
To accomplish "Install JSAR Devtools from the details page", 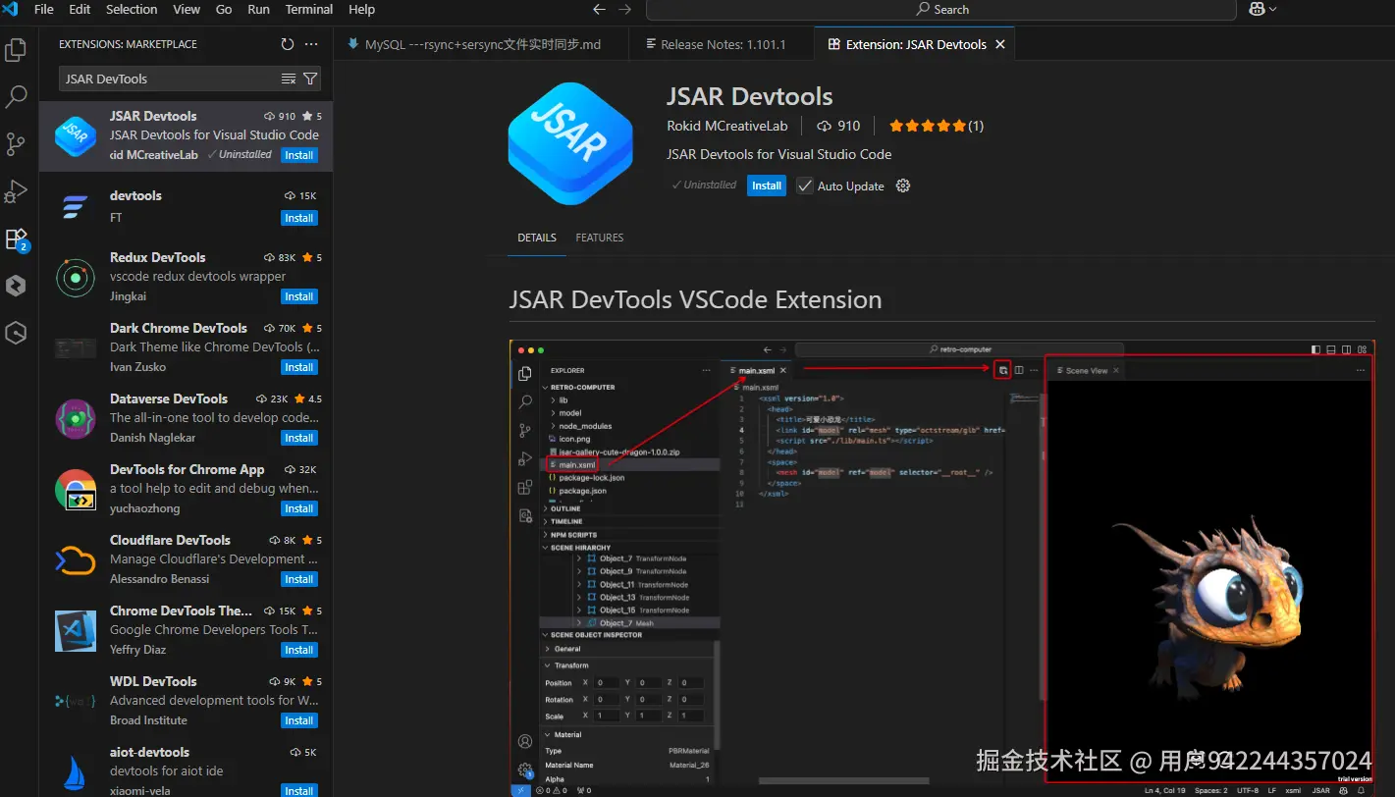I will click(x=767, y=186).
